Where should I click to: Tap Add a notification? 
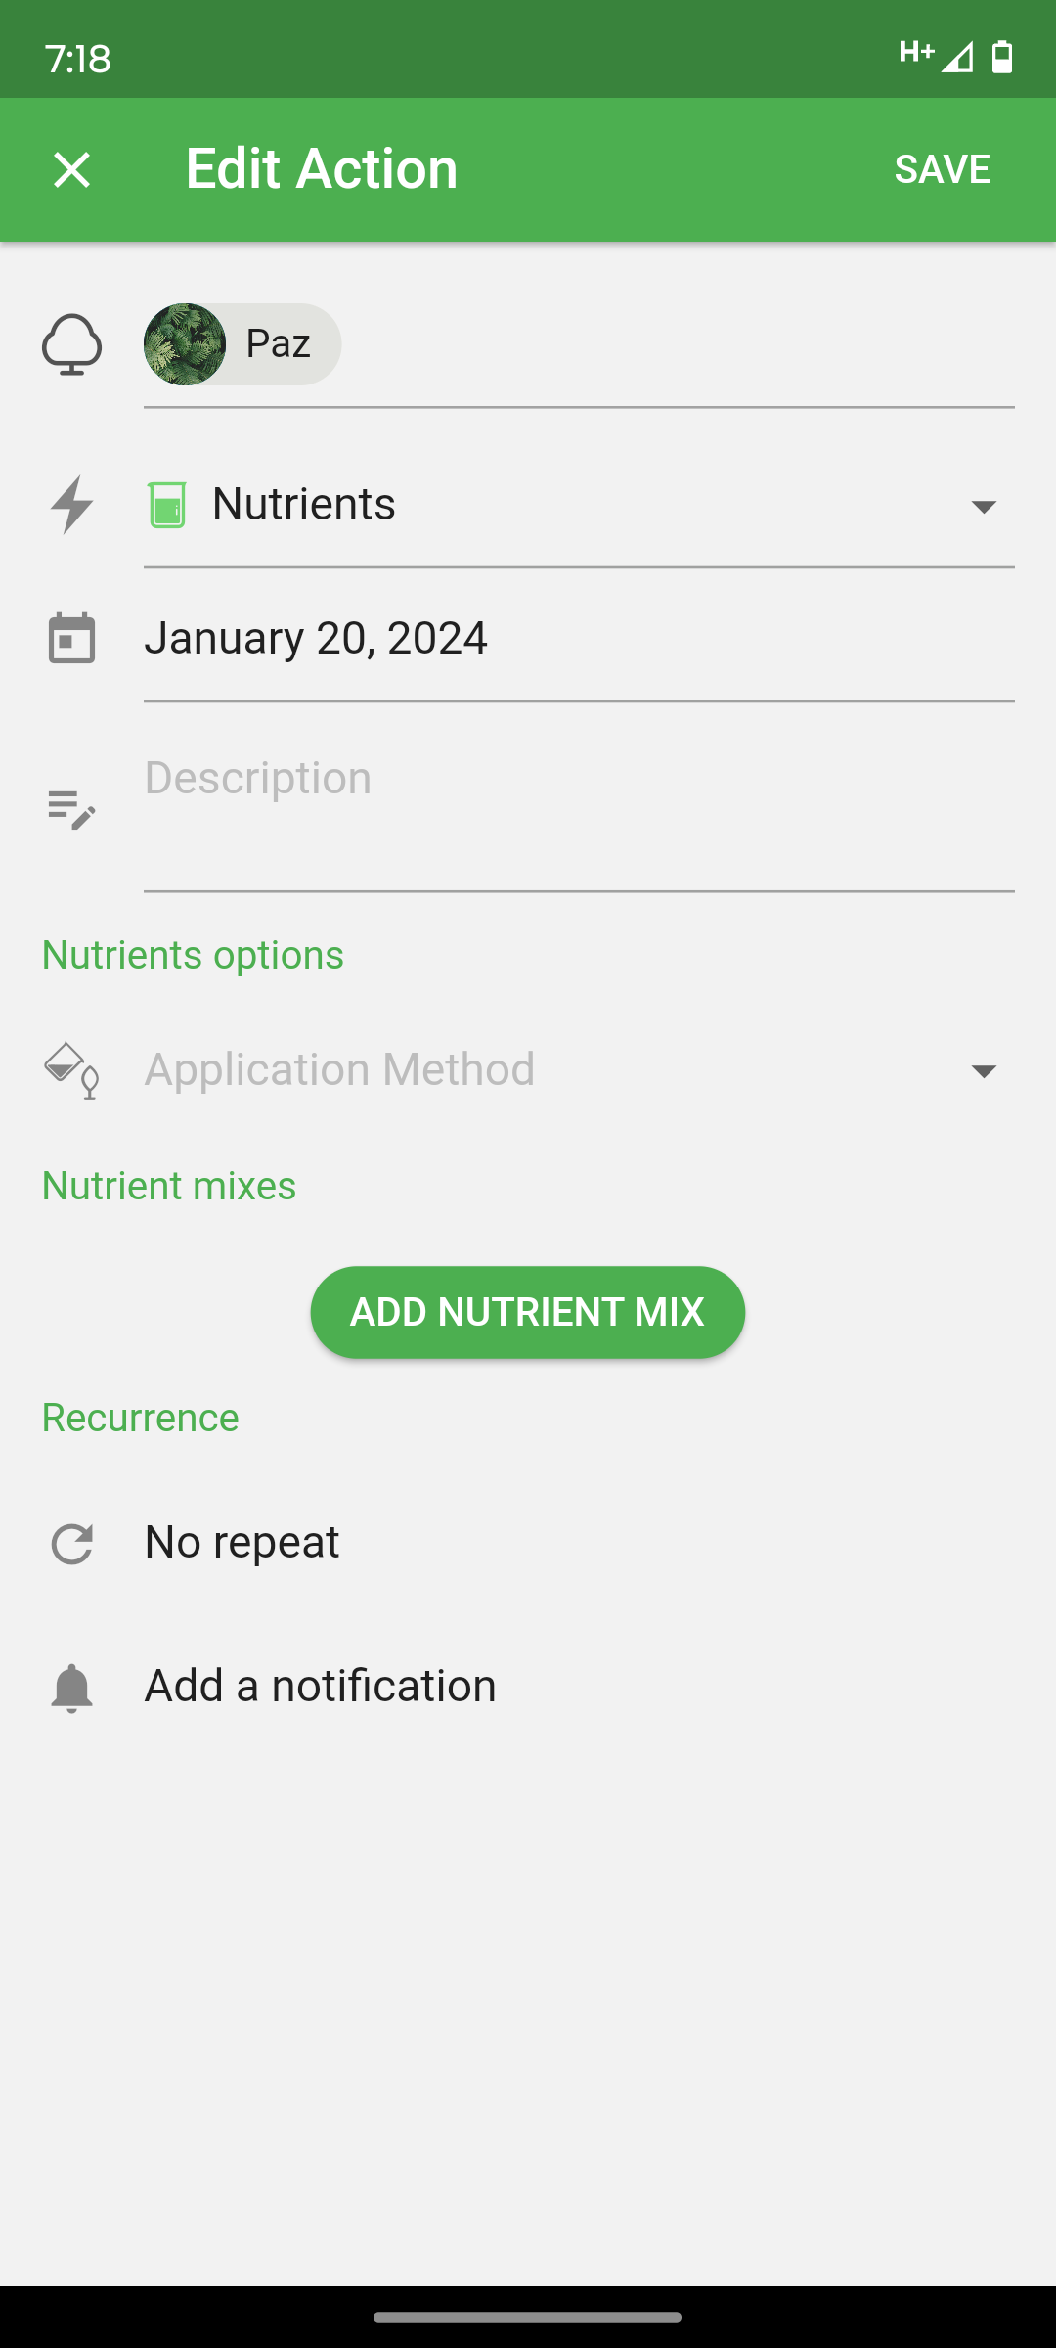[x=321, y=1686]
